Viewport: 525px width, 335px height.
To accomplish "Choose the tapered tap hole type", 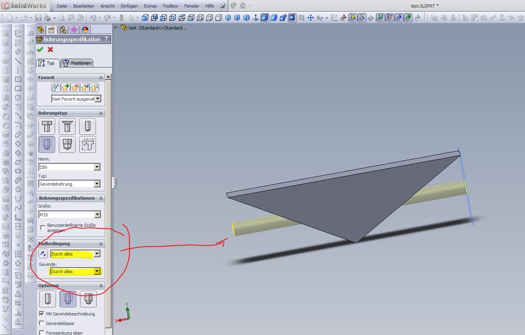I will point(67,144).
